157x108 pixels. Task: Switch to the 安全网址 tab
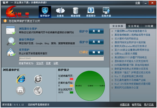click(x=134, y=26)
